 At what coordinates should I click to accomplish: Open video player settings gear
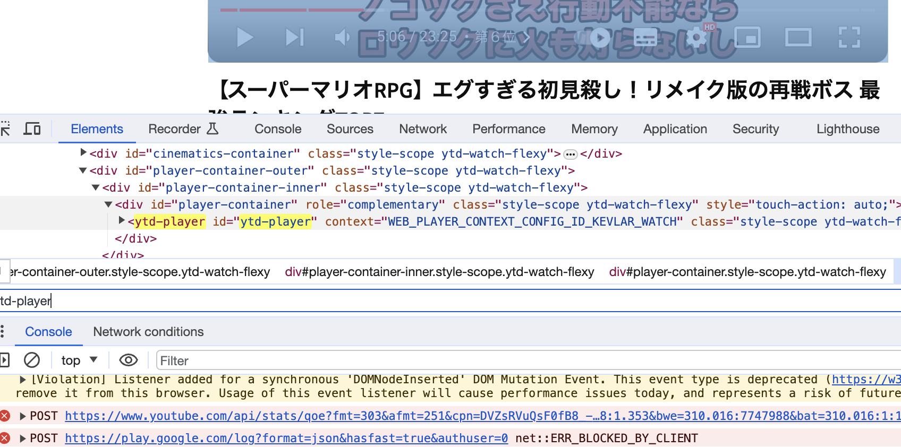click(696, 37)
